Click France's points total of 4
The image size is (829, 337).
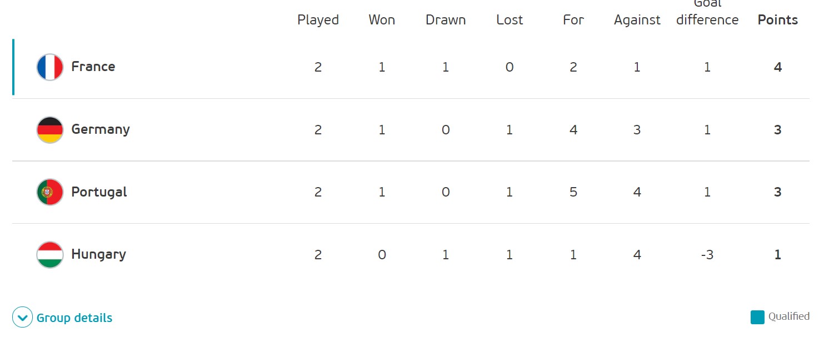coord(778,67)
